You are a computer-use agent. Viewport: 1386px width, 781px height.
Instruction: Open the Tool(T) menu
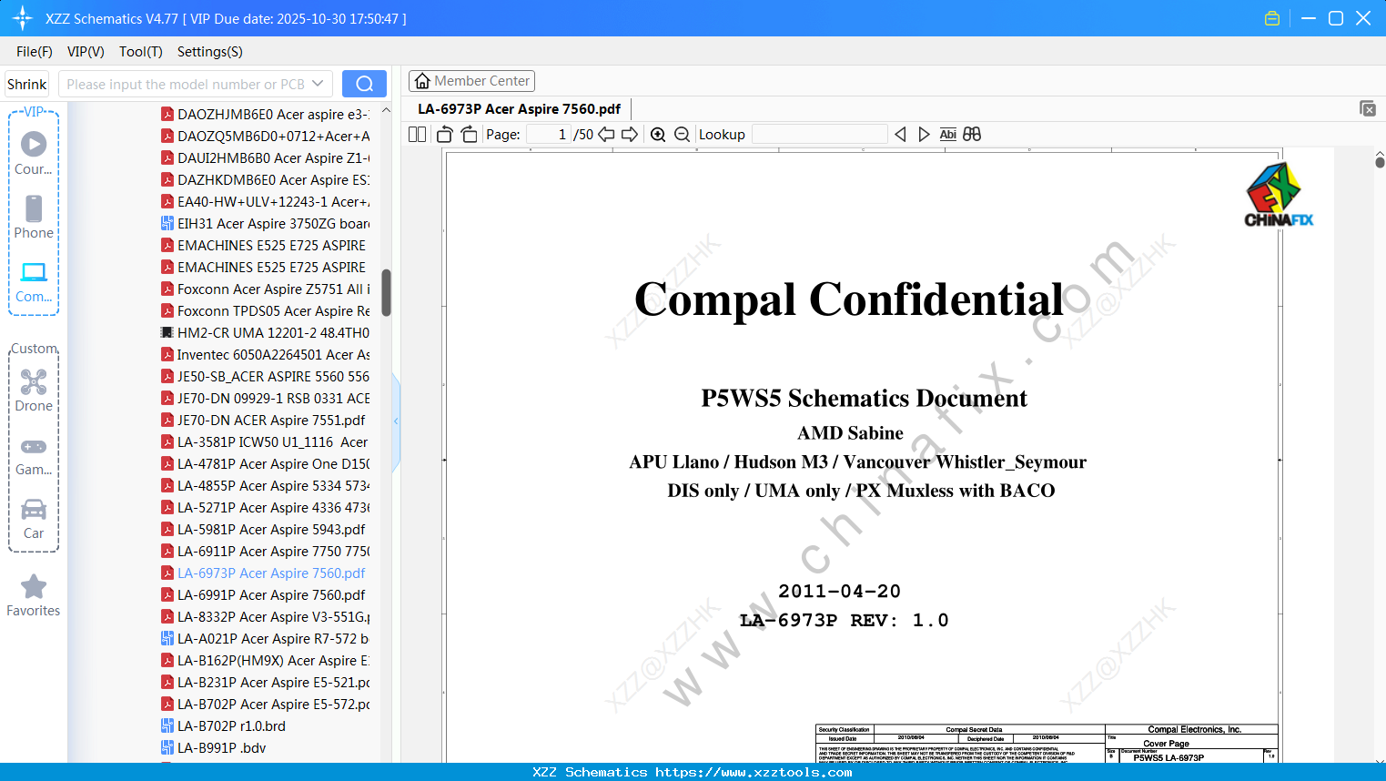[x=141, y=52]
